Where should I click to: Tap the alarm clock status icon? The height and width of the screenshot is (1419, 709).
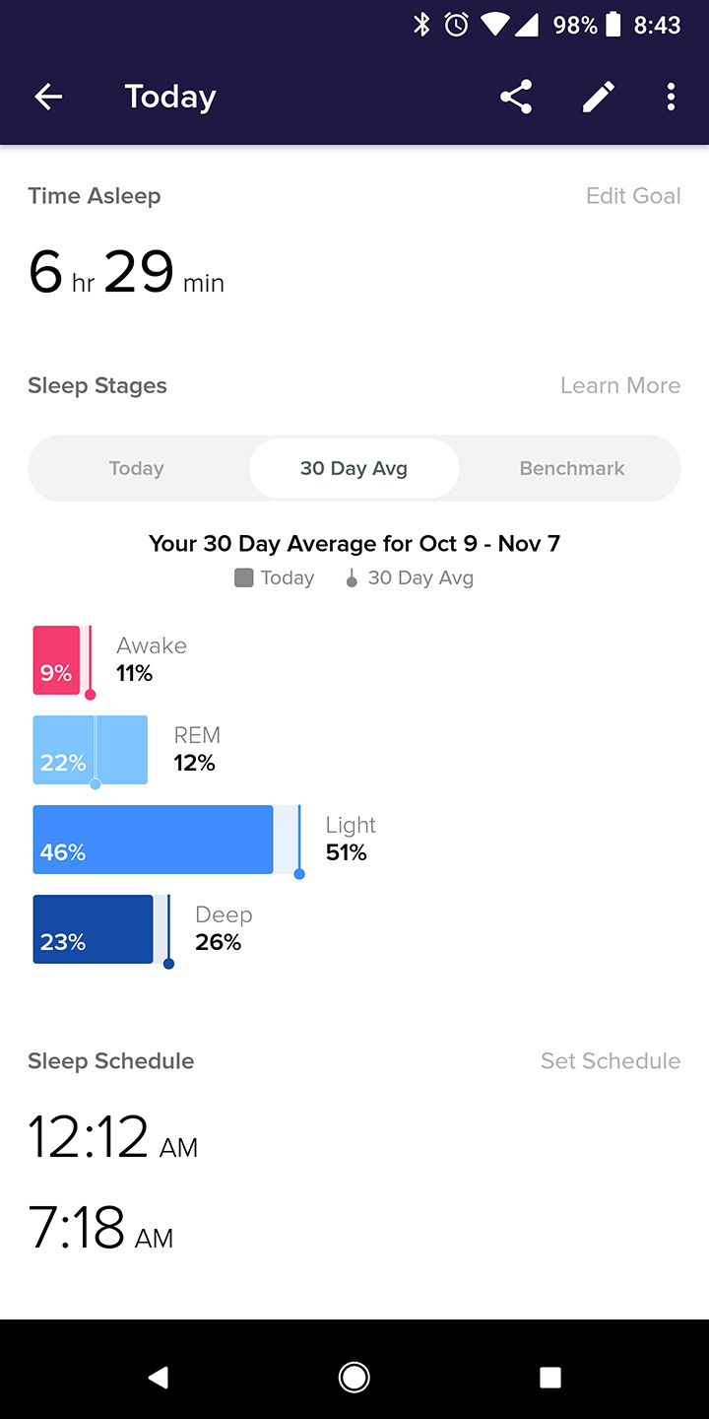[x=456, y=26]
